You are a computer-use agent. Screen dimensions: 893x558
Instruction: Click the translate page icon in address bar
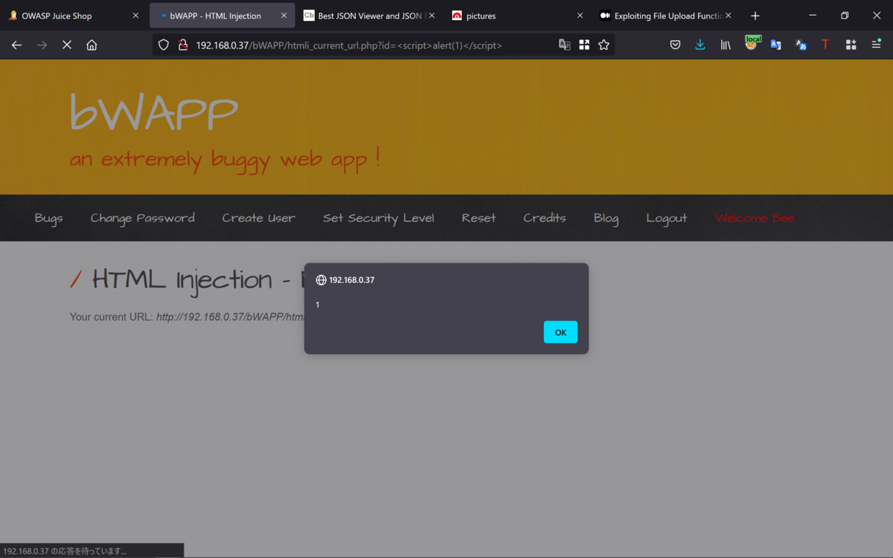pos(565,45)
